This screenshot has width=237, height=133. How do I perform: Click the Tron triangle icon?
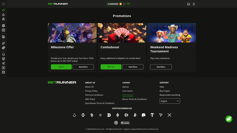pos(161,115)
